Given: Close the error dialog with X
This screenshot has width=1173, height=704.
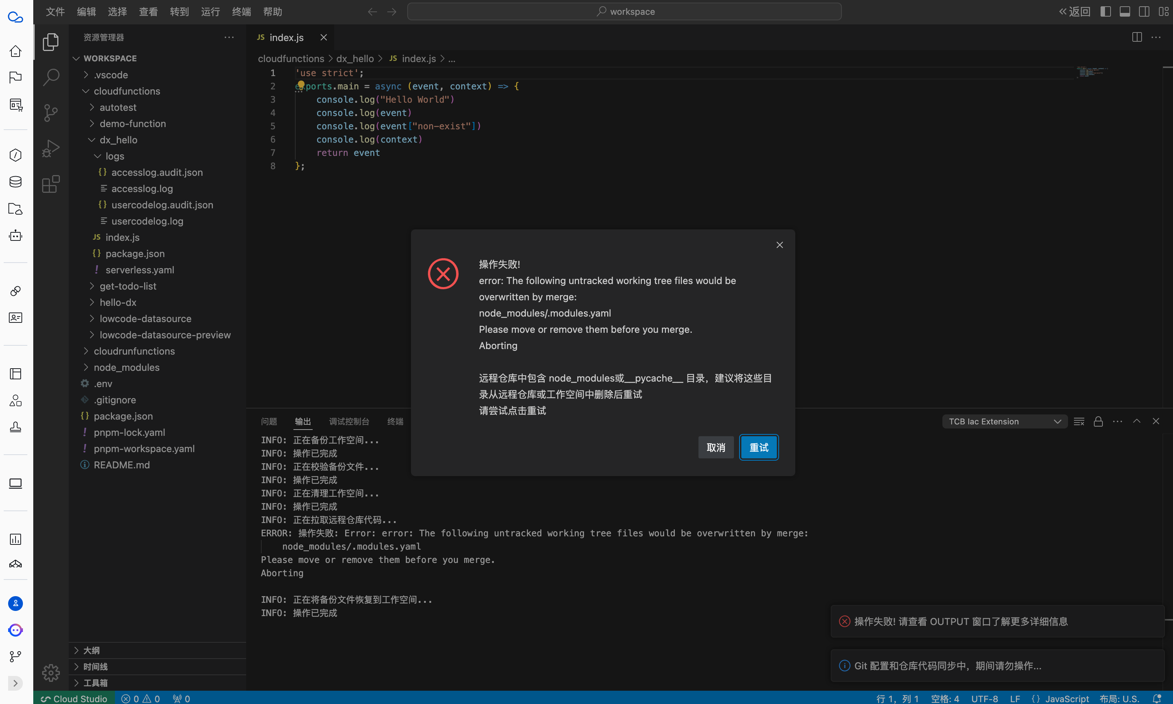Looking at the screenshot, I should (780, 245).
